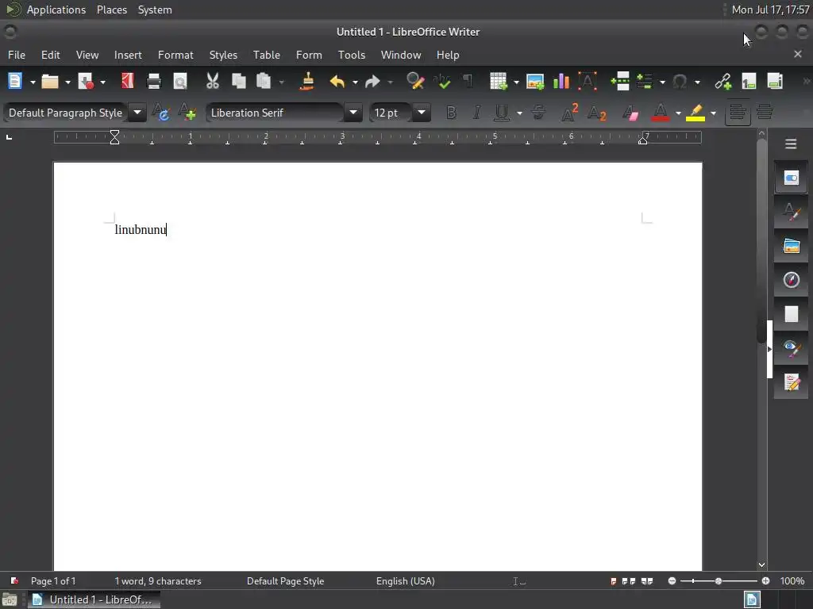Click the Clone Formatting paintbrush icon
This screenshot has height=609, width=813.
307,82
